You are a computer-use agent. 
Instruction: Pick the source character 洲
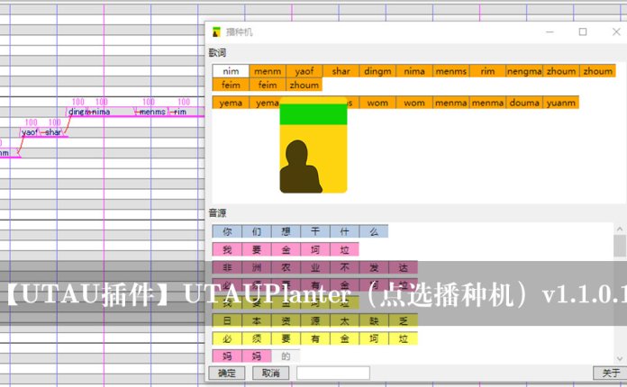coord(257,267)
